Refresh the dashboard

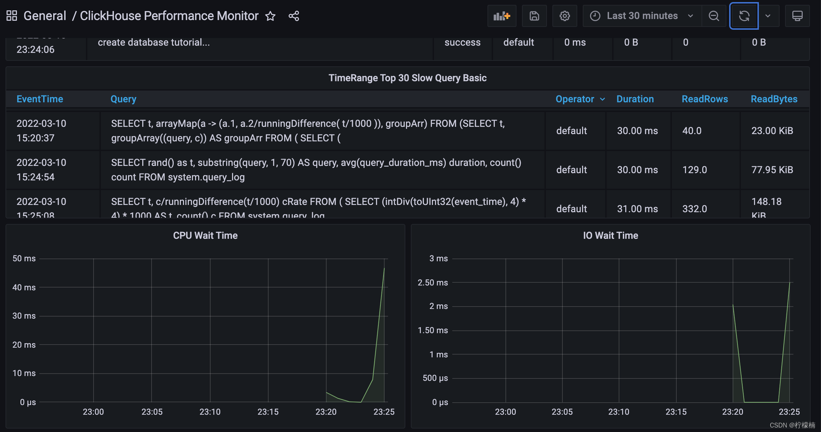click(744, 16)
